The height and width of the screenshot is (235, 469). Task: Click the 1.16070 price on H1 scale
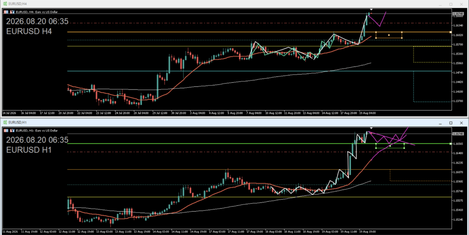click(458, 172)
